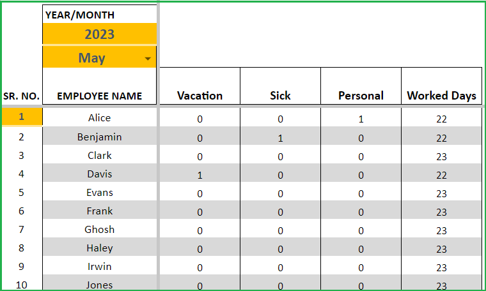Select the Sick column header
The width and height of the screenshot is (486, 291).
280,96
